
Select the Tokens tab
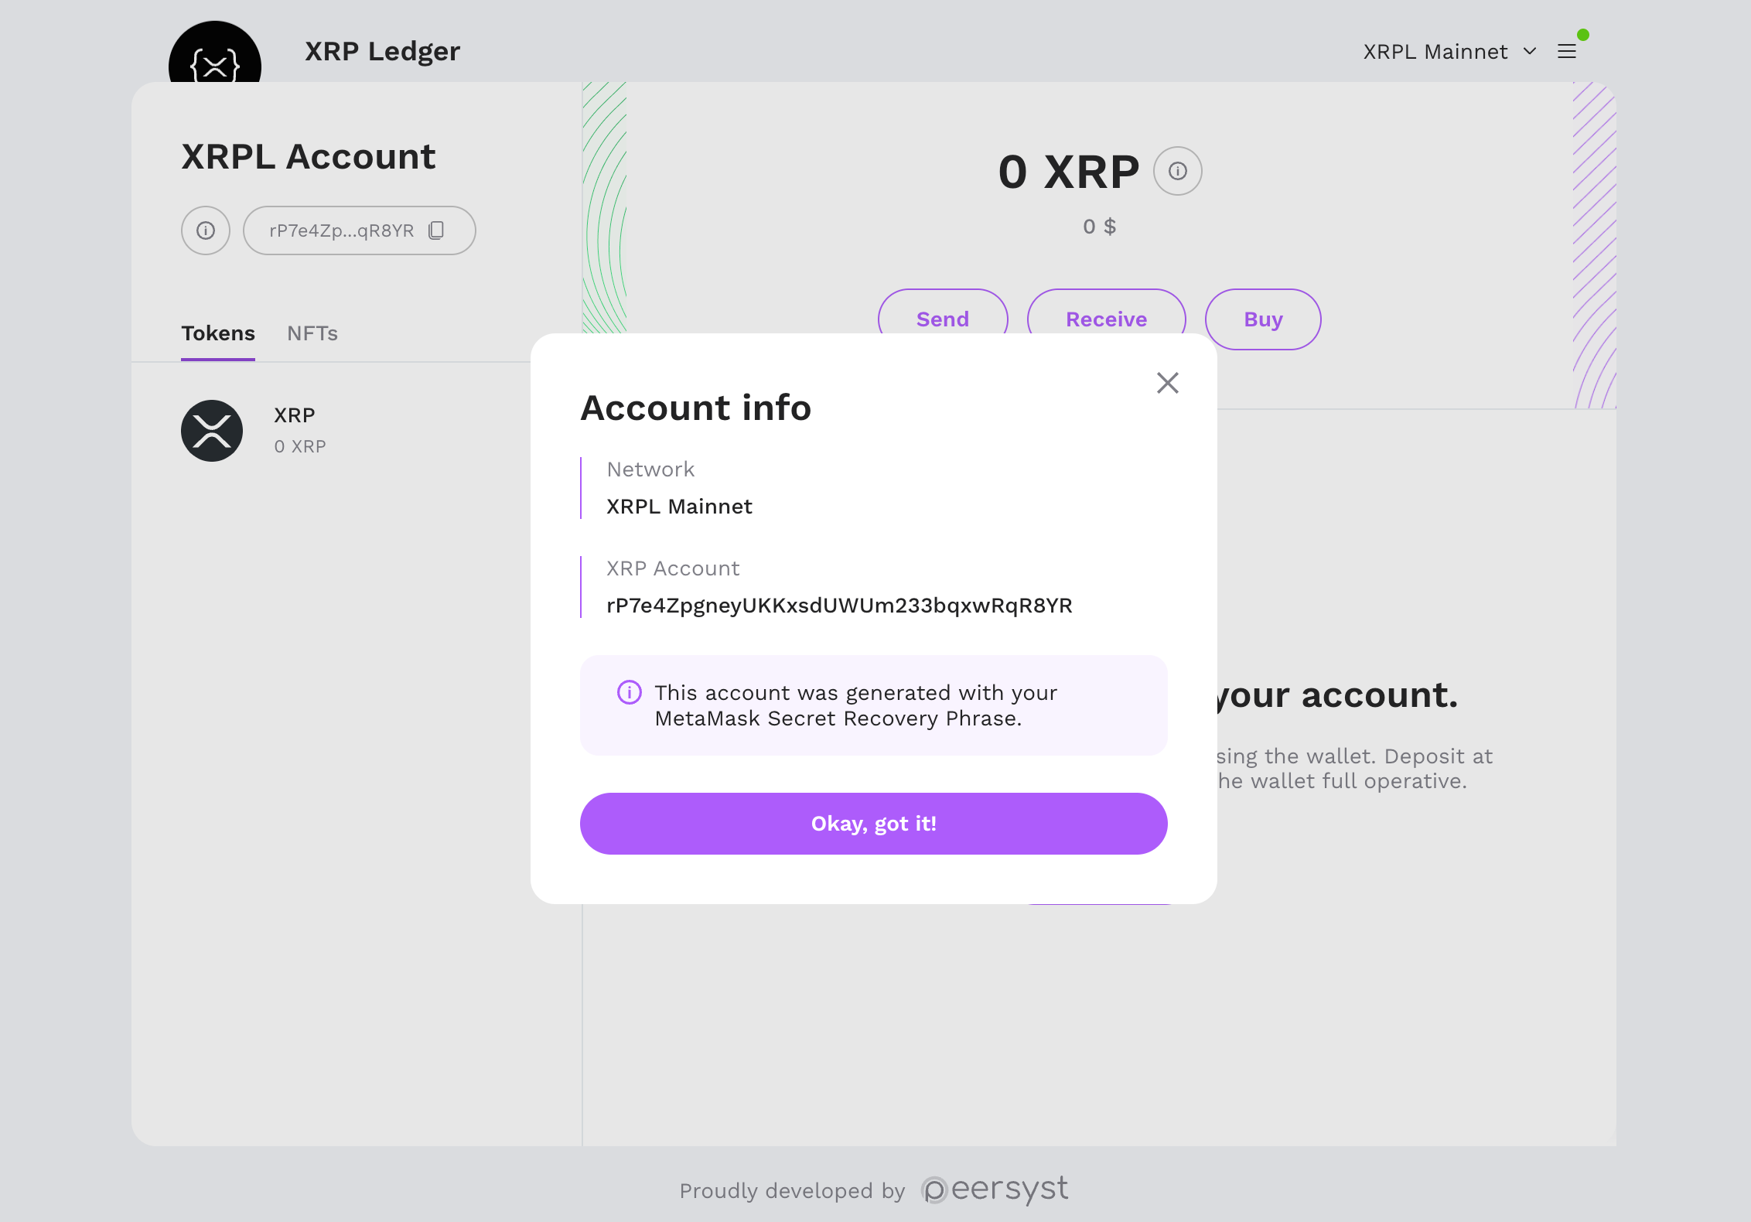[x=218, y=333]
